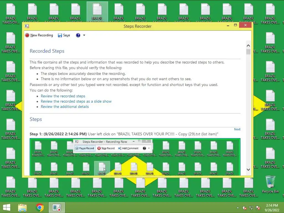Go to the Next step link
284x213 pixels.
pyautogui.click(x=237, y=129)
